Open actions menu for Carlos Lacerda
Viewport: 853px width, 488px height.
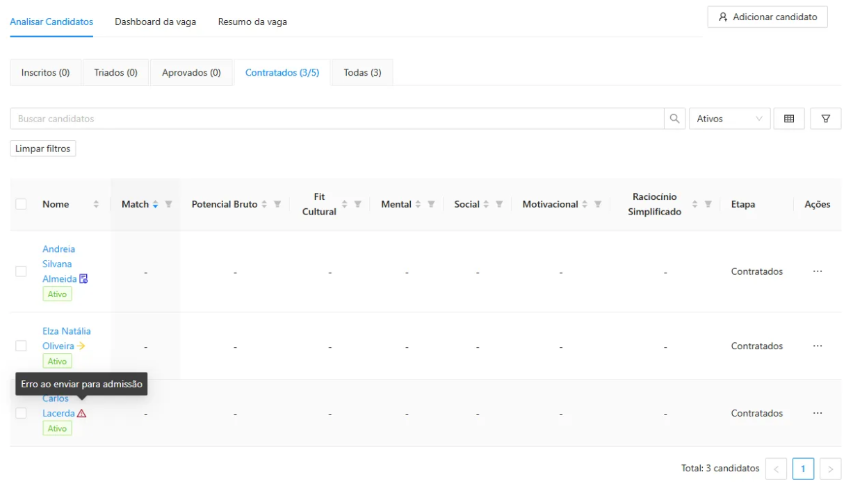coord(818,413)
